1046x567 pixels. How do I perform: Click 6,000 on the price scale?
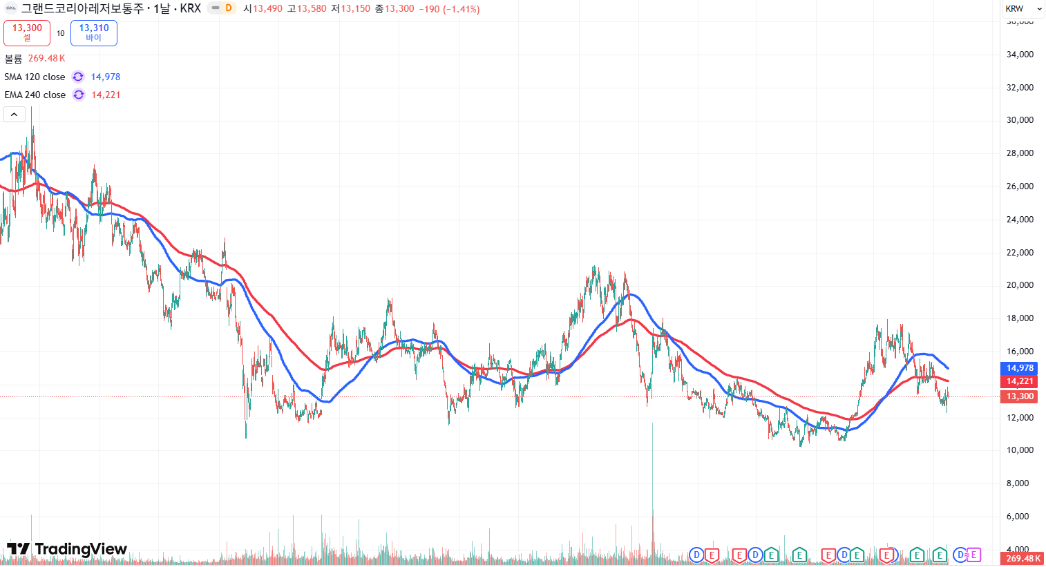point(1018,517)
